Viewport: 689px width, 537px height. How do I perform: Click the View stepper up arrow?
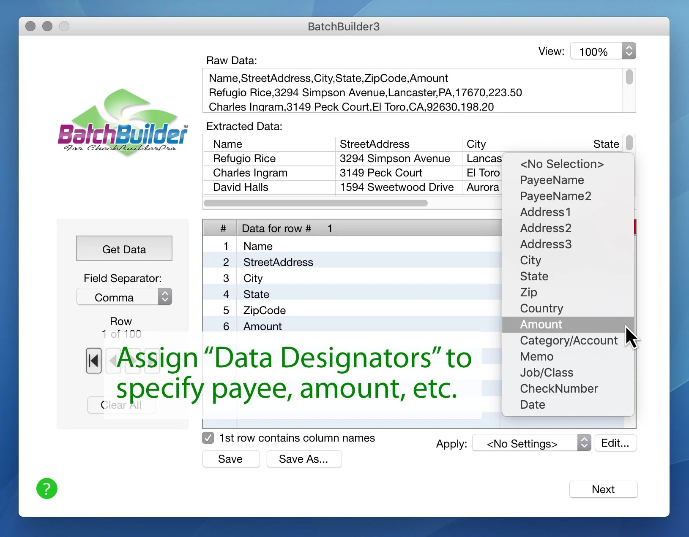[629, 47]
